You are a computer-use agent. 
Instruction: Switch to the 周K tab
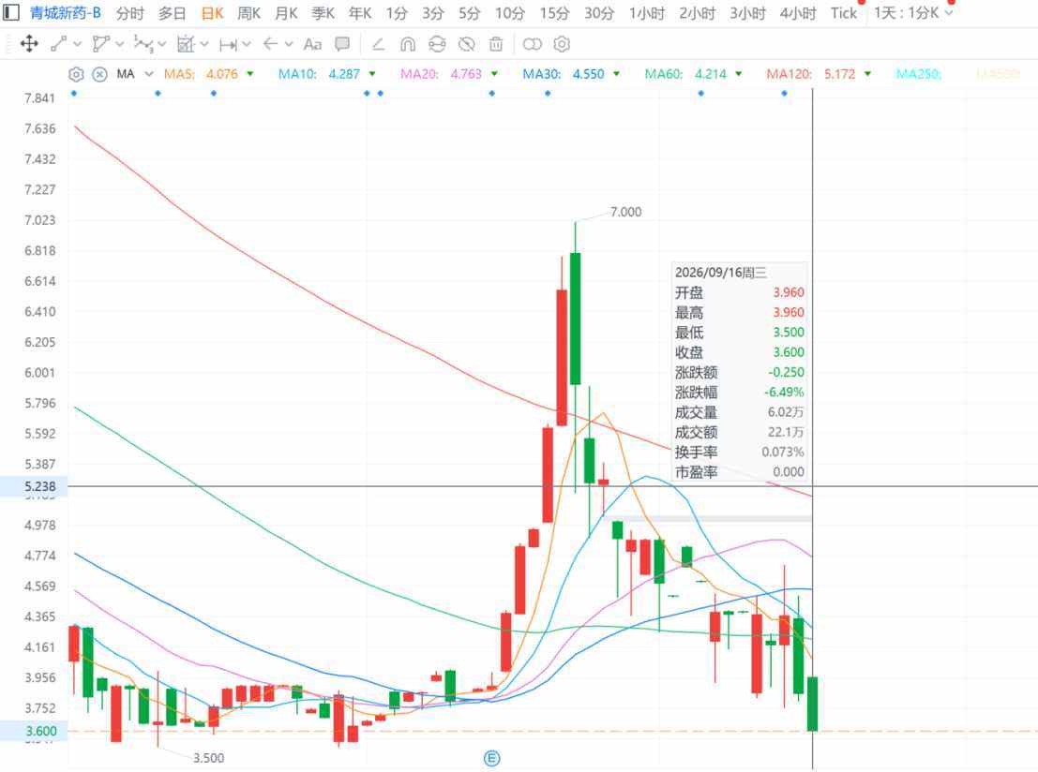click(x=248, y=13)
